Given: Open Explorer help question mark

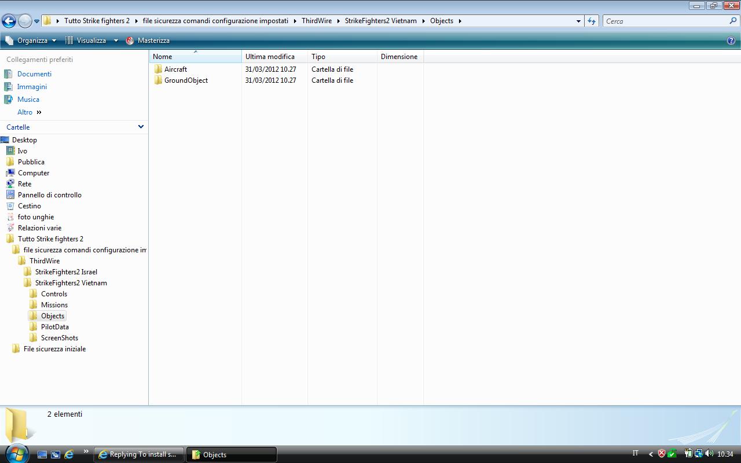Looking at the screenshot, I should click(x=731, y=41).
